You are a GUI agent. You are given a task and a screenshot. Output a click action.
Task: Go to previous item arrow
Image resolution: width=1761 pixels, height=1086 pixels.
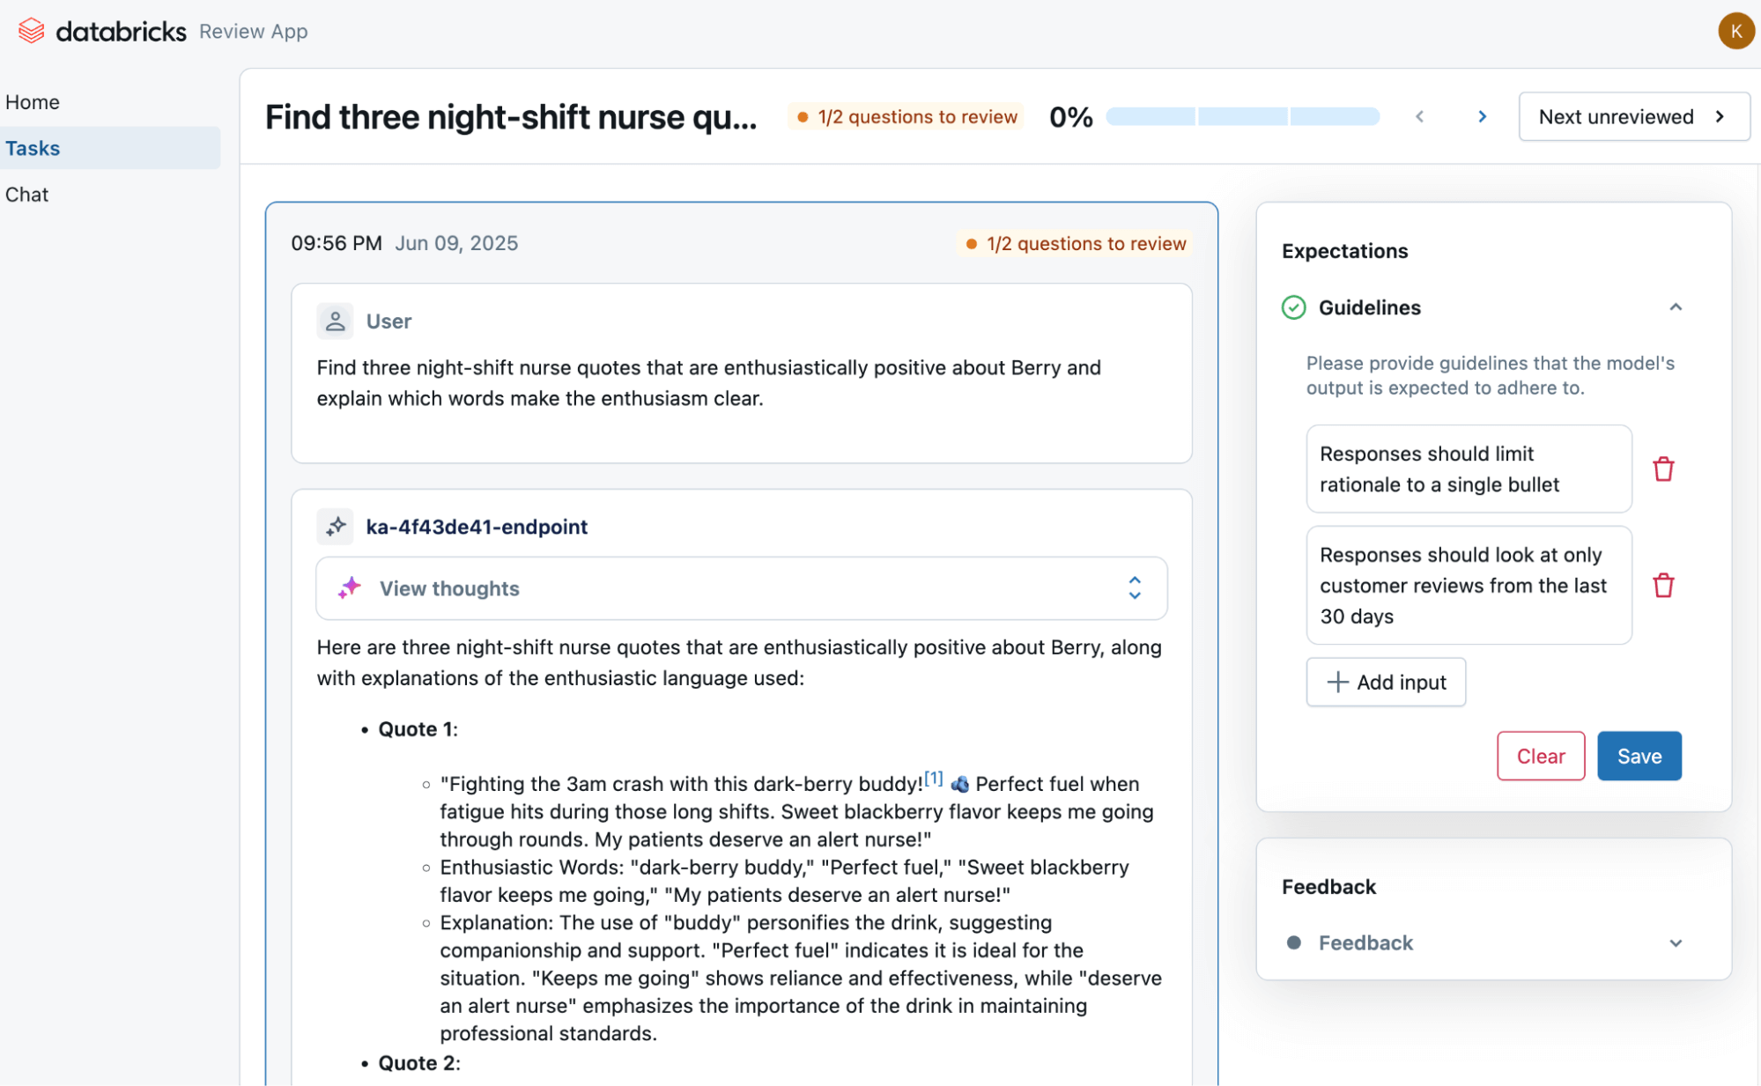point(1419,116)
